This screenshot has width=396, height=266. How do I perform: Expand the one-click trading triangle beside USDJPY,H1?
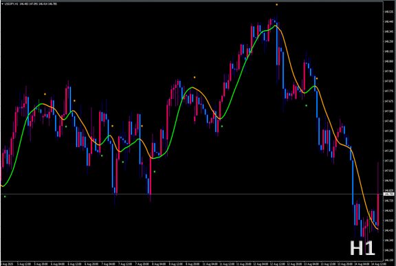(x=2, y=4)
